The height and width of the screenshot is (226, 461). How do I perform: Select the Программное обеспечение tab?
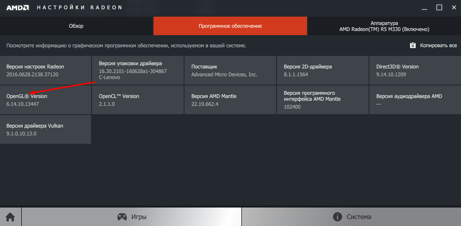pyautogui.click(x=230, y=26)
